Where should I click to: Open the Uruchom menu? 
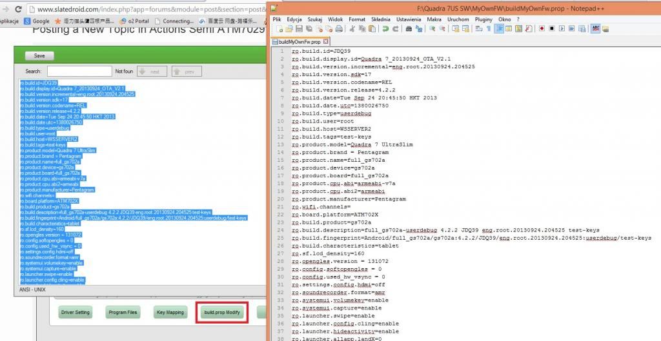click(x=458, y=19)
